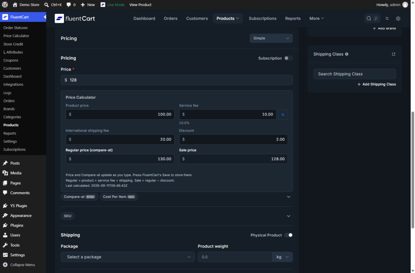This screenshot has width=415, height=273.
Task: Click the fluentCart logo
Action: (x=75, y=19)
